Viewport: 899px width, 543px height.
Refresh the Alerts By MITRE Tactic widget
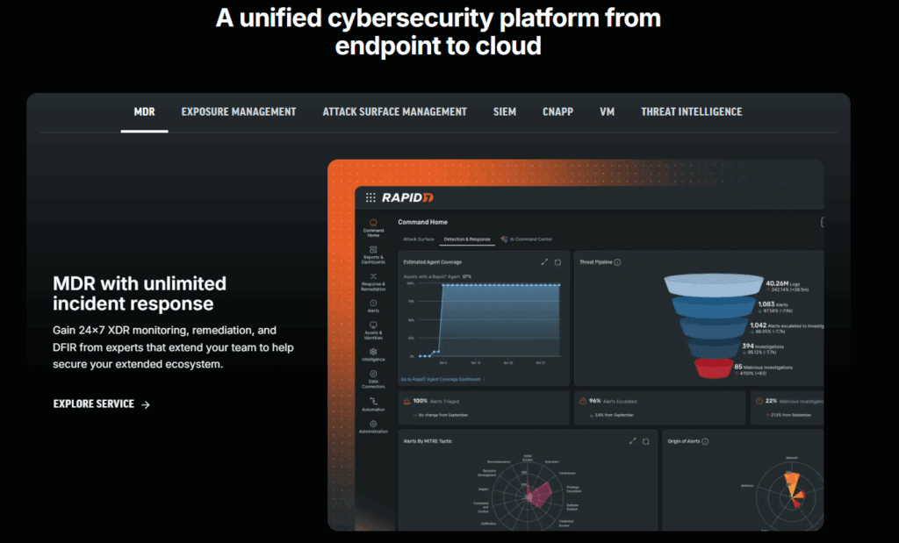pyautogui.click(x=645, y=441)
